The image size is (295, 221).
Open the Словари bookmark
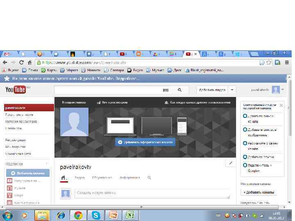point(114,70)
